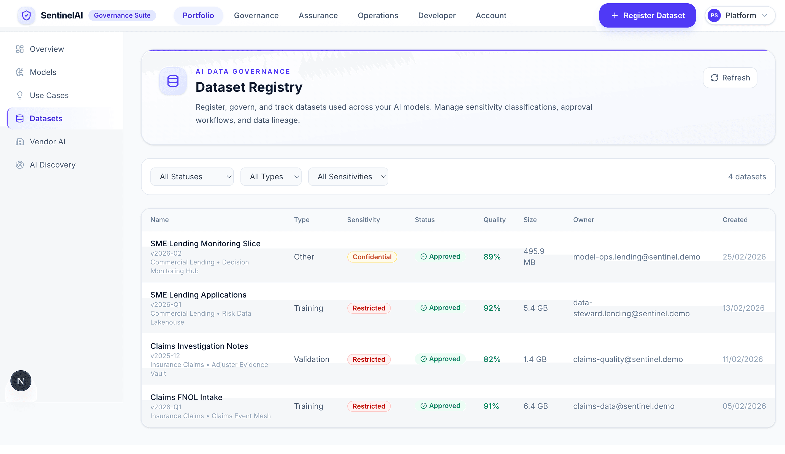
Task: Open the Overview panel via its grid icon
Action: click(20, 49)
